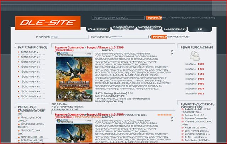Screen dimensions: 227x144
Task: Open Business Studio 2.0 popular article link
Action: [195, 115]
